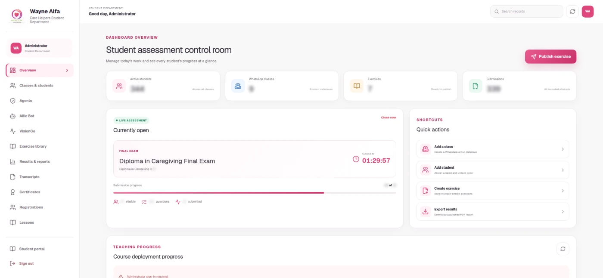Select the VisionCo pulse icon
This screenshot has width=603, height=278.
12,131
